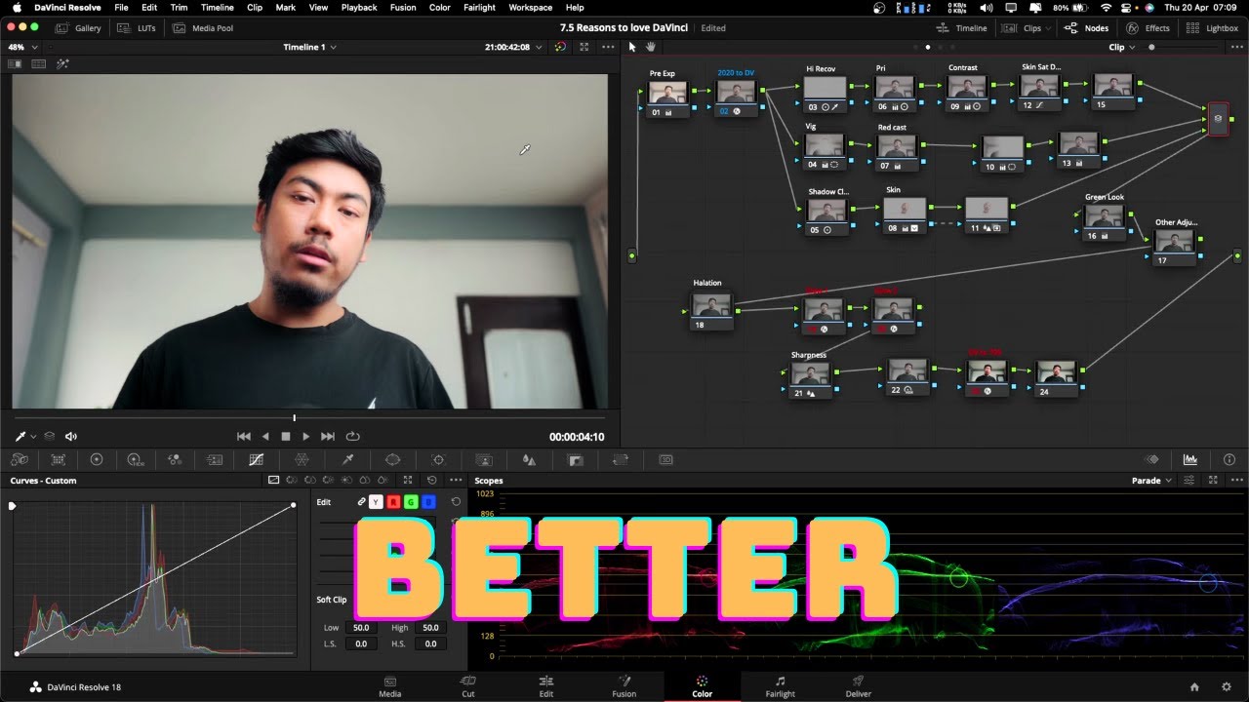
Task: Toggle the scopes panel chart icon
Action: [x=1190, y=459]
